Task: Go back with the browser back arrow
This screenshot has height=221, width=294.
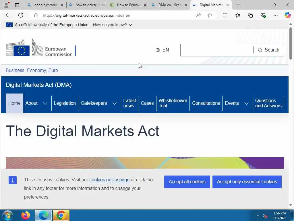Action: (x=8, y=15)
